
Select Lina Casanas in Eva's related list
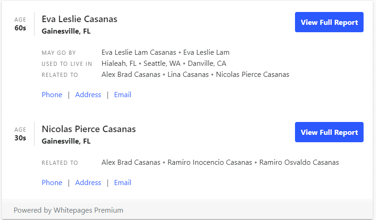point(188,75)
